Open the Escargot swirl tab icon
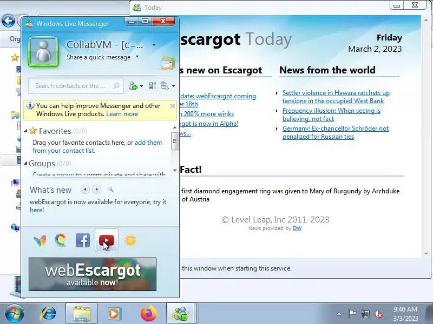Image resolution: width=433 pixels, height=324 pixels. (61, 240)
